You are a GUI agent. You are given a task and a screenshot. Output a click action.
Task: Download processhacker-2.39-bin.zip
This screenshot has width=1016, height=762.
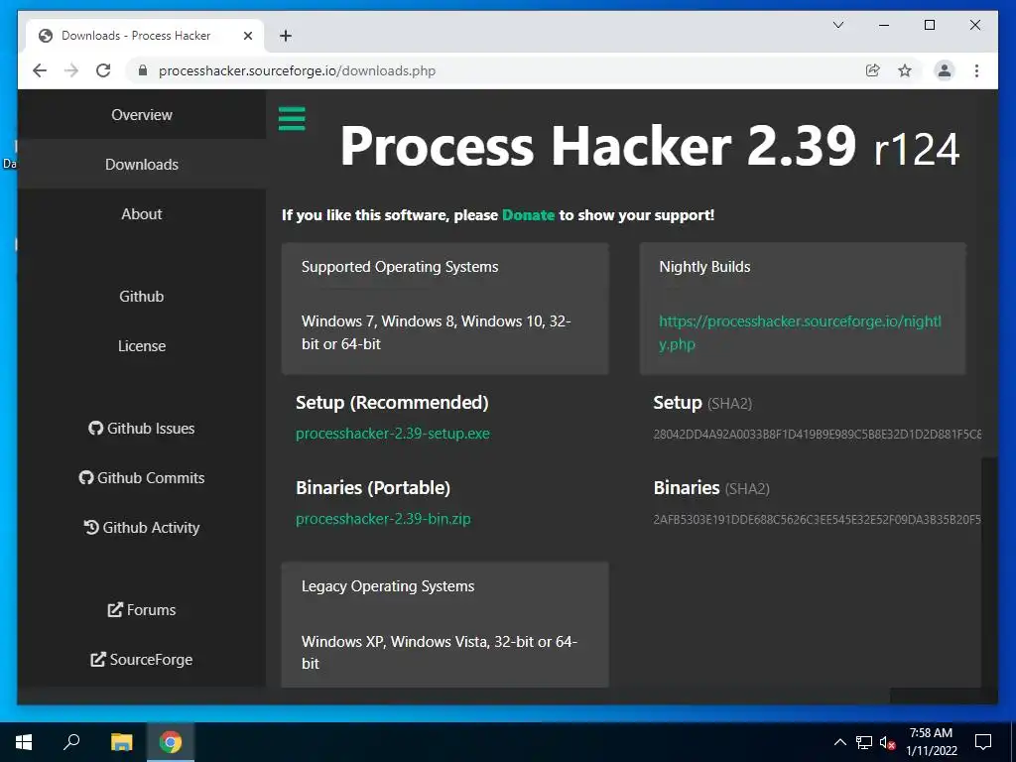pos(383,519)
